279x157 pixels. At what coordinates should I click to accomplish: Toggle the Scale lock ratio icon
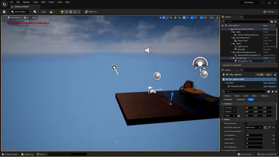(x=239, y=116)
